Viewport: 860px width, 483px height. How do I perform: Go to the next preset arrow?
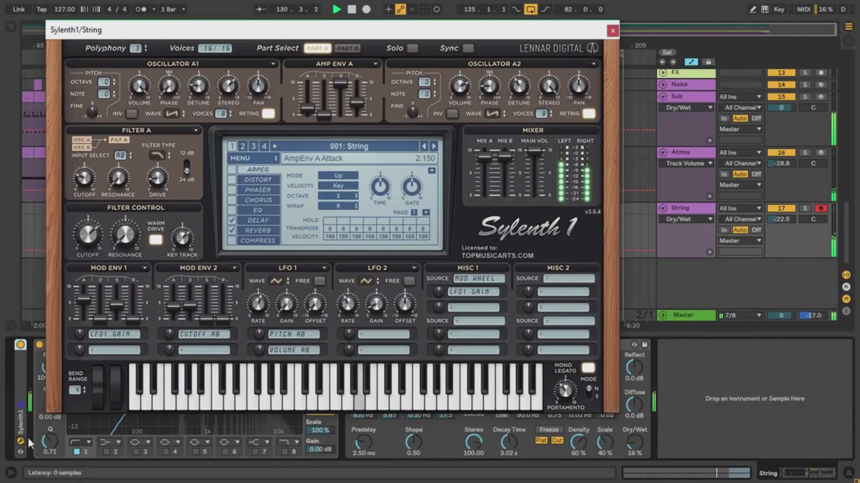coord(434,146)
